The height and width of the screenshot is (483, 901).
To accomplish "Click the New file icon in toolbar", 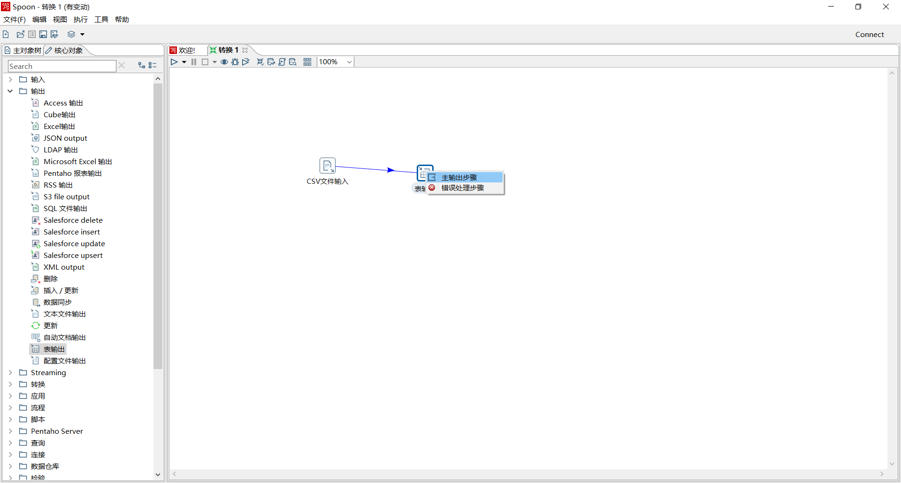I will (x=6, y=34).
